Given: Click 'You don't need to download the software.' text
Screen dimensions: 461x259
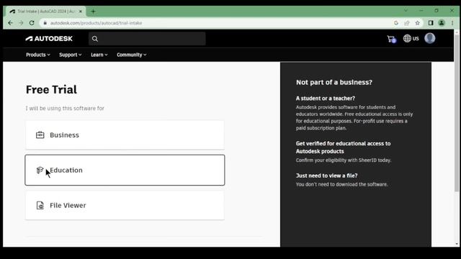Looking at the screenshot, I should pos(341,184).
